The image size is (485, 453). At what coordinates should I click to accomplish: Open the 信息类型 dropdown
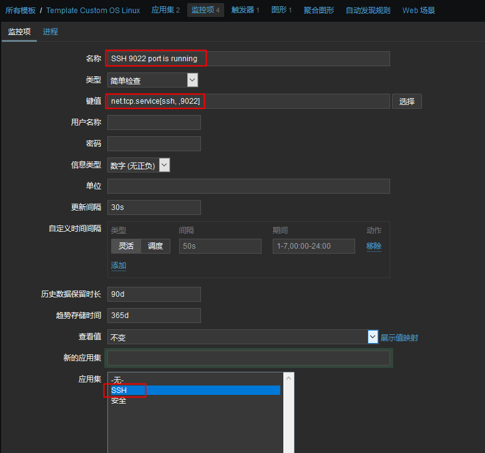pyautogui.click(x=139, y=165)
